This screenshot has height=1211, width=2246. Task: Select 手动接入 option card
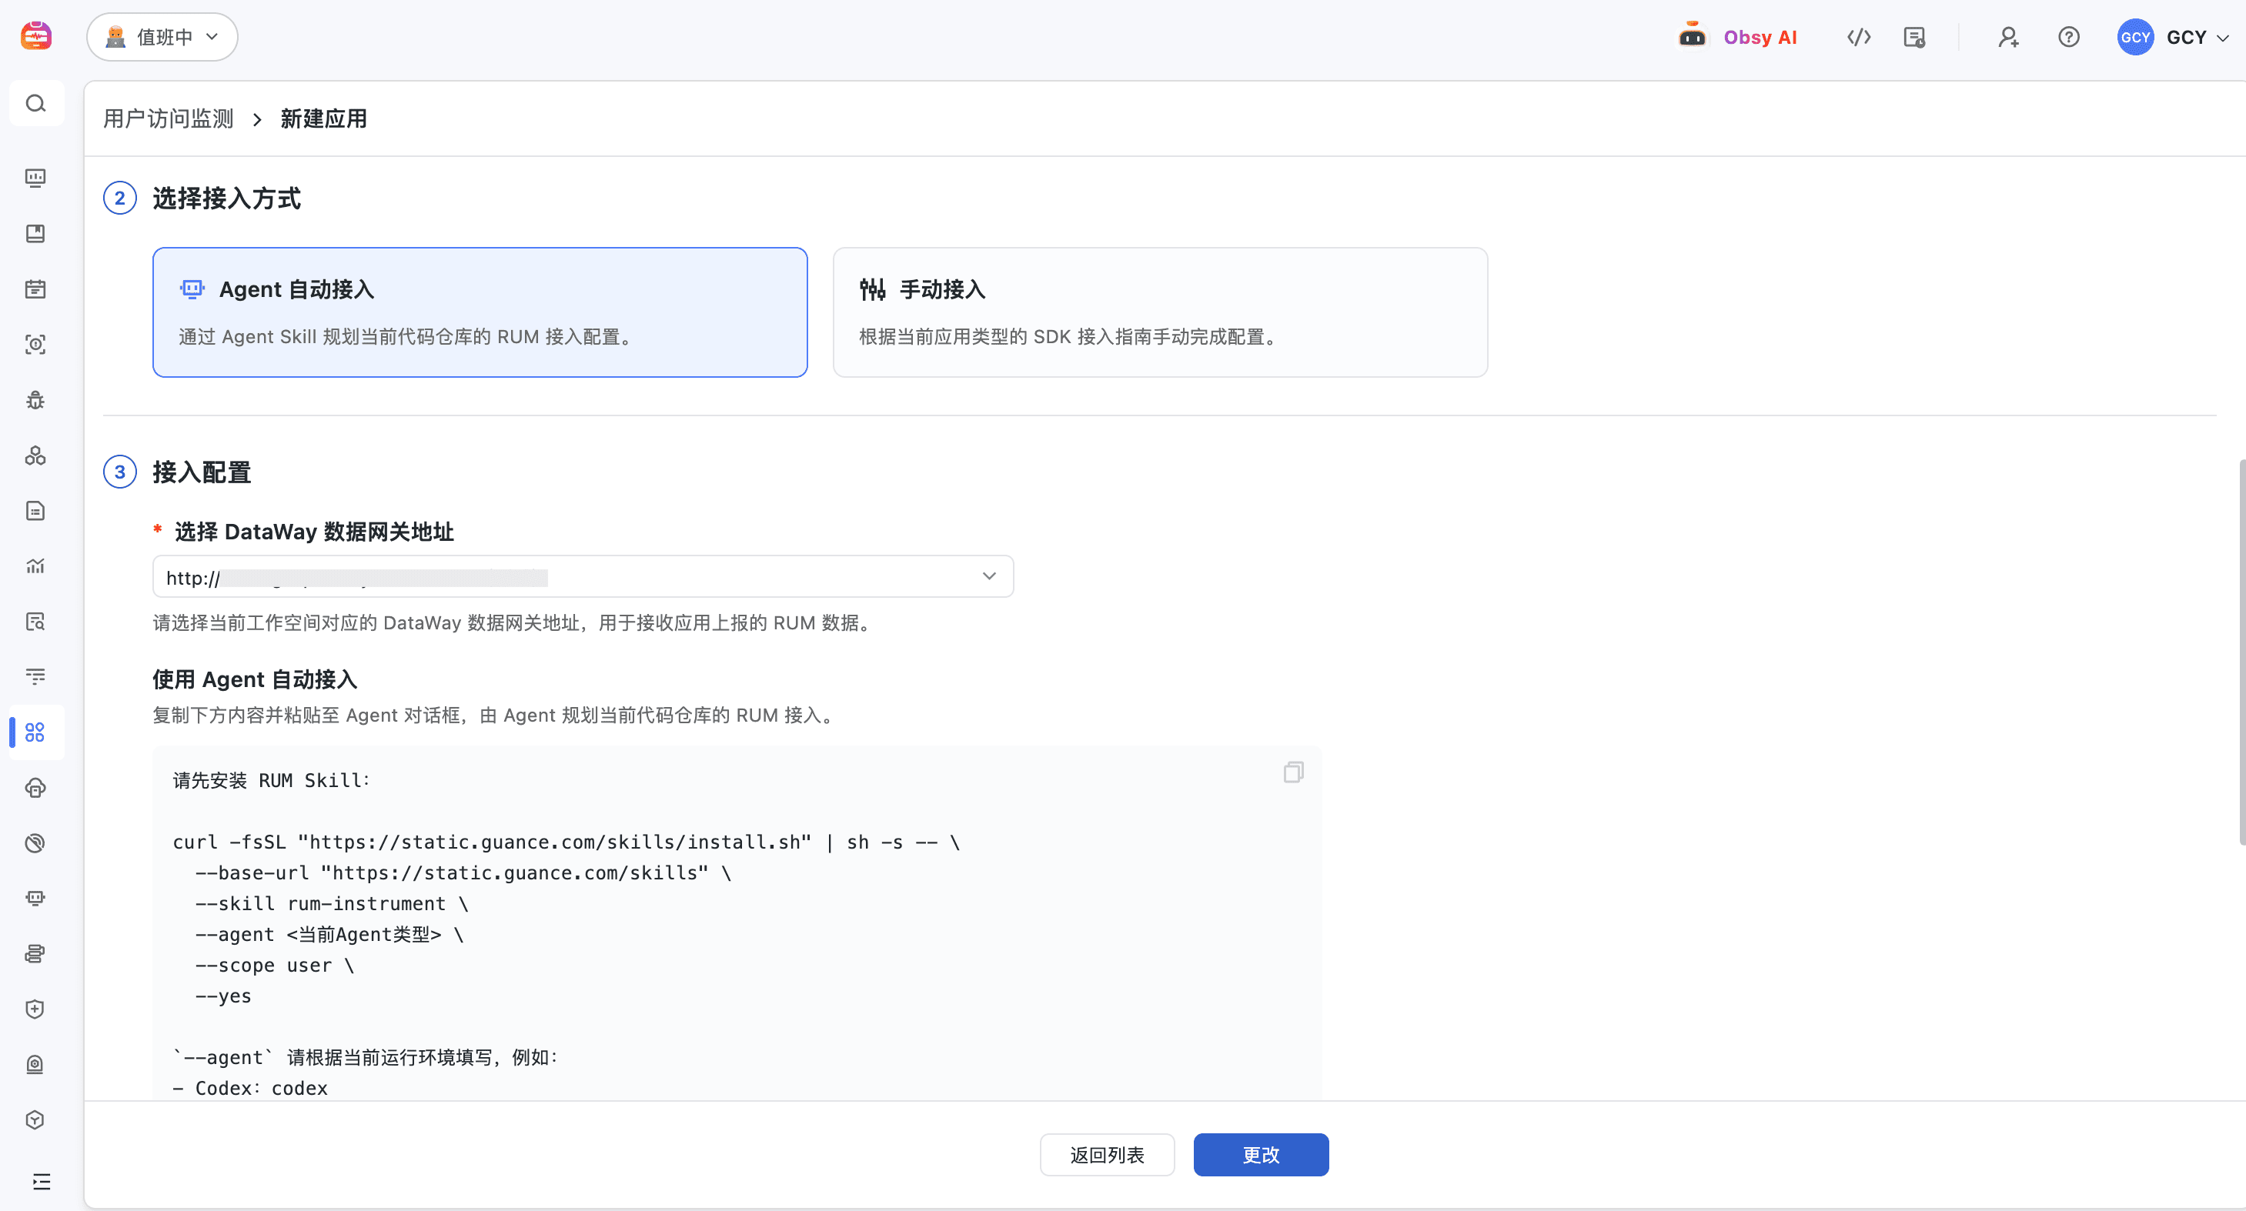1160,312
